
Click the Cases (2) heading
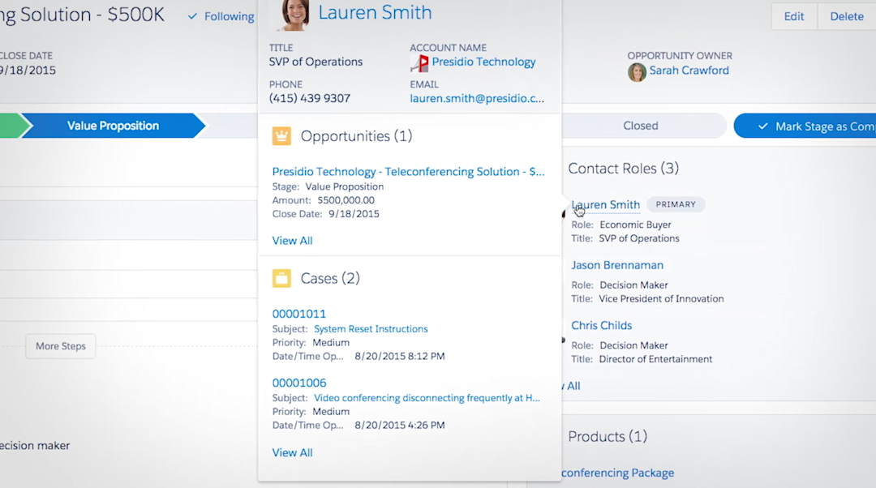(330, 279)
